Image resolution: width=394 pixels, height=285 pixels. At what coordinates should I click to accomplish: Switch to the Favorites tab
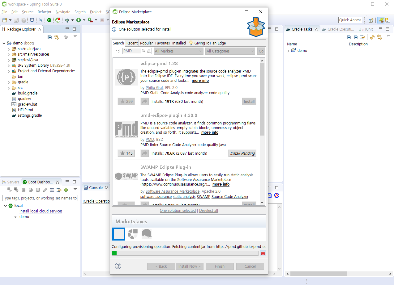pyautogui.click(x=162, y=43)
